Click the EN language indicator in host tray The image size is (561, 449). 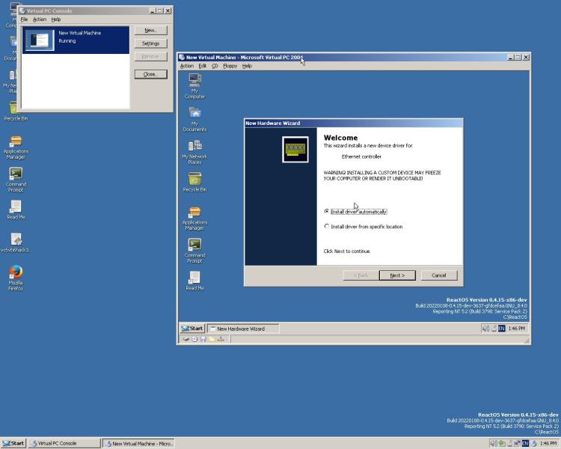525,443
